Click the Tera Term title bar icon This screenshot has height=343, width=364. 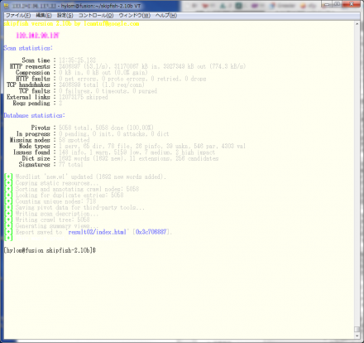point(7,6)
